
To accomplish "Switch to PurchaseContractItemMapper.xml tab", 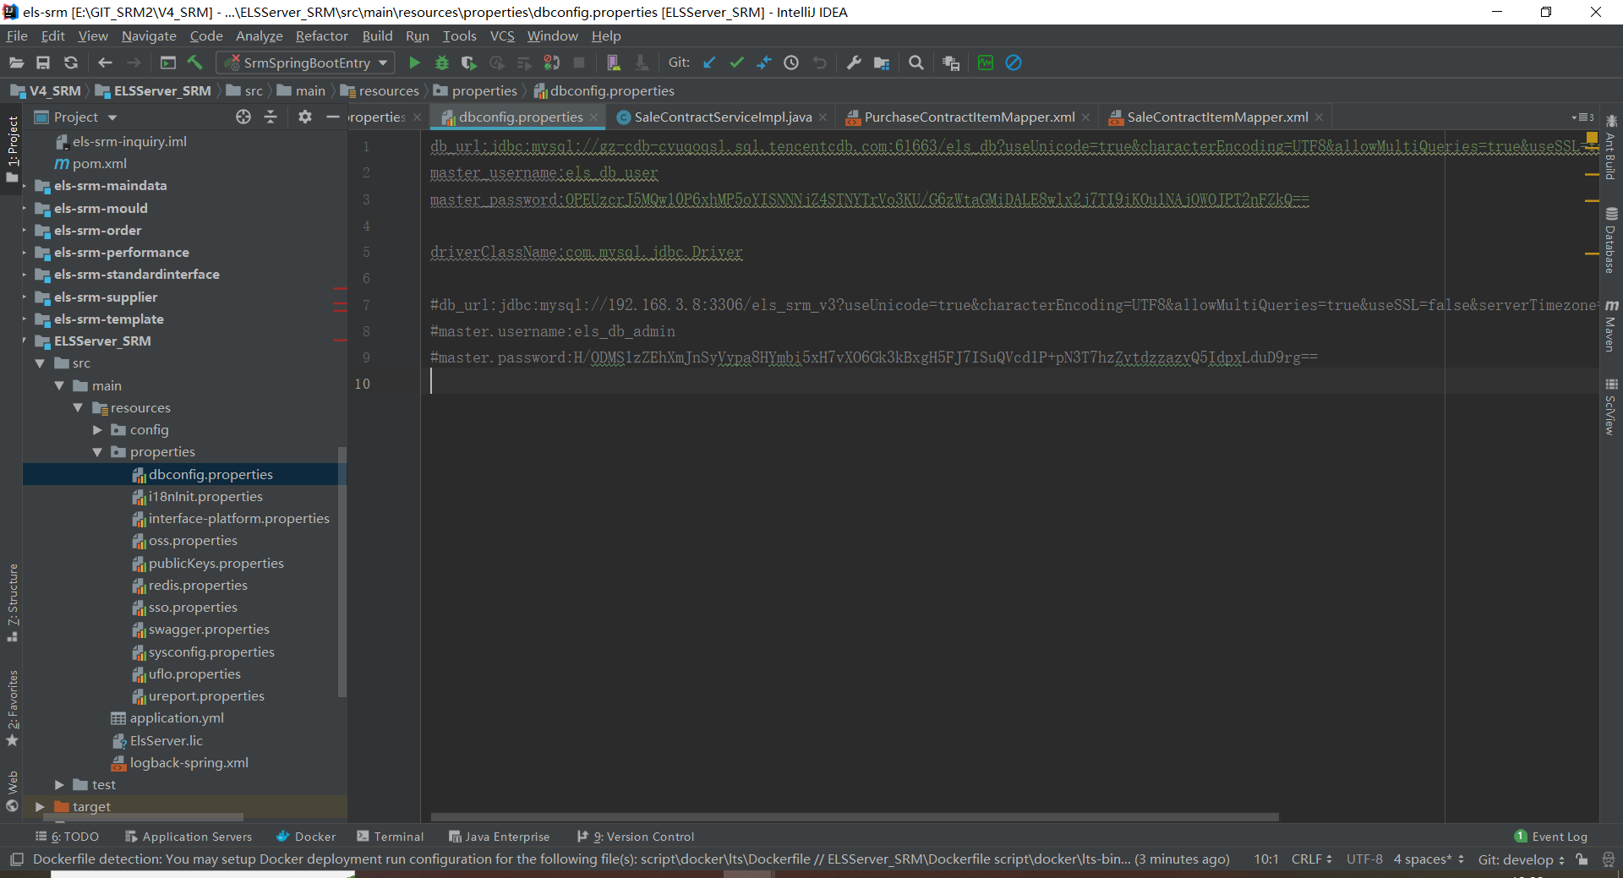I will [970, 117].
